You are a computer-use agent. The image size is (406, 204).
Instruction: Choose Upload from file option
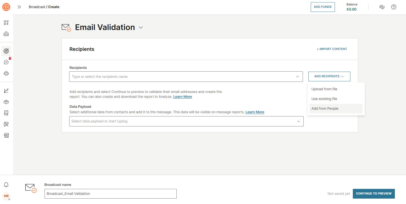pos(324,89)
